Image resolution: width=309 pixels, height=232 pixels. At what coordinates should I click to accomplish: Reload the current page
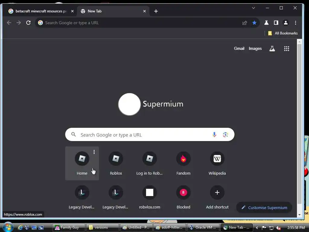coord(28,23)
